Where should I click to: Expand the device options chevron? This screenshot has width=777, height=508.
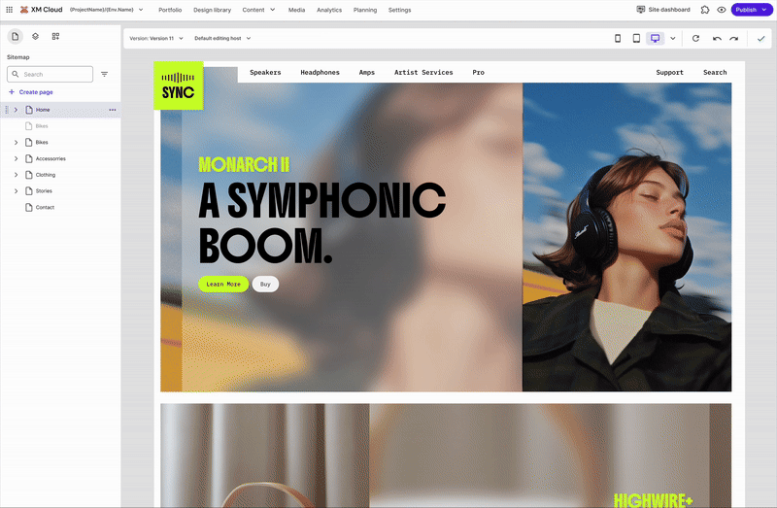[672, 38]
